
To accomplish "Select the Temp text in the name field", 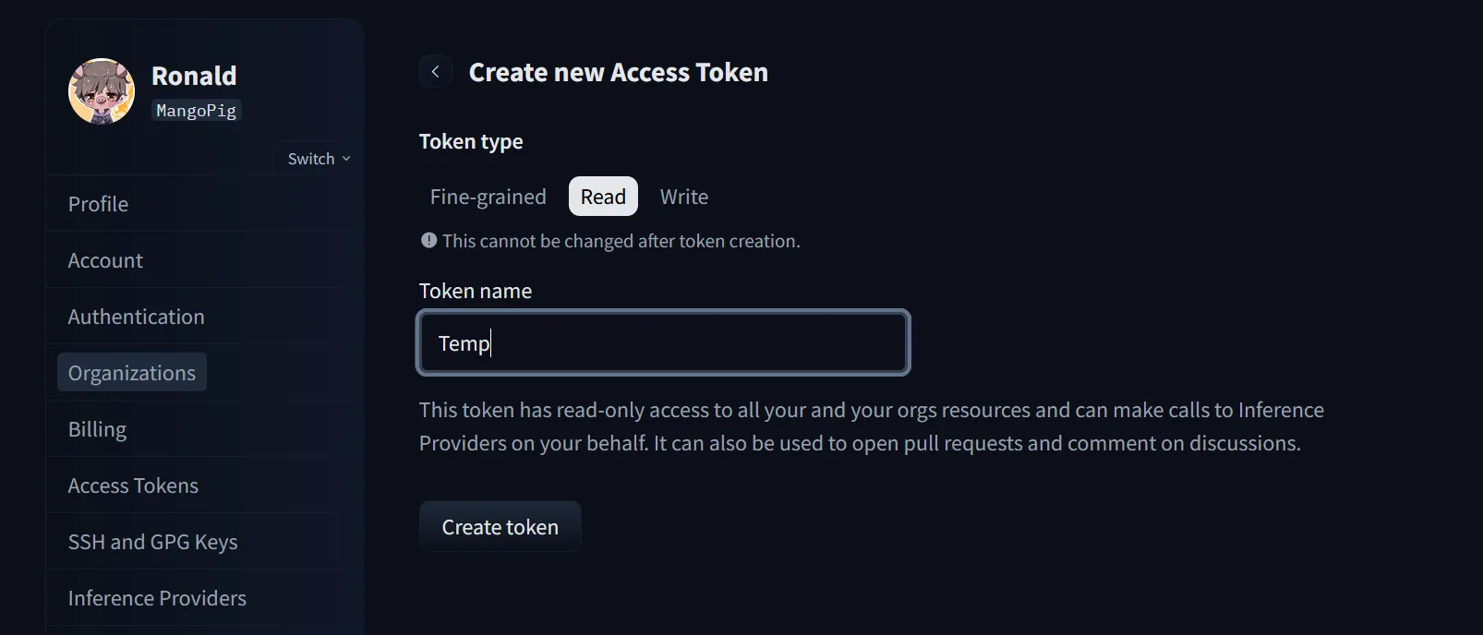I will click(x=463, y=342).
